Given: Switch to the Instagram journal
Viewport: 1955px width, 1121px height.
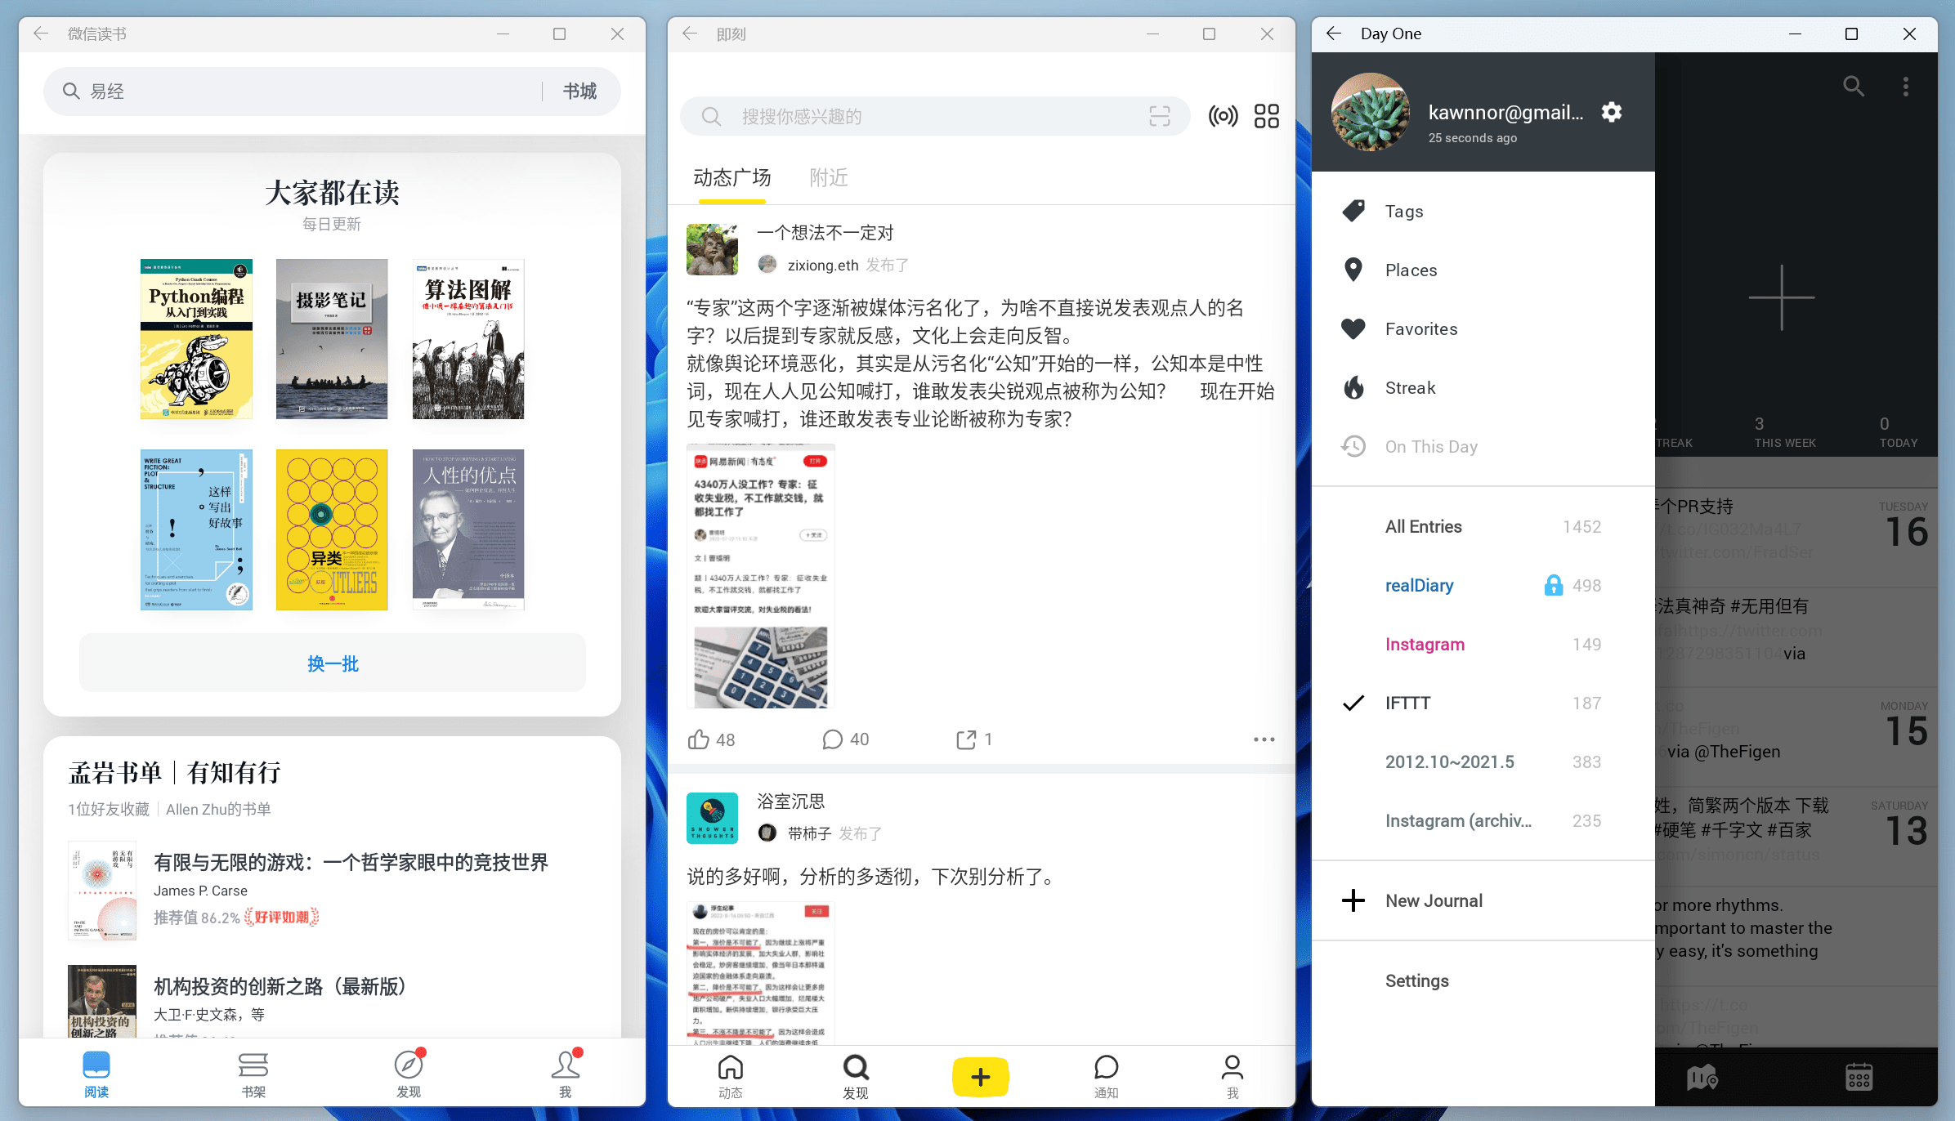Looking at the screenshot, I should tap(1425, 644).
